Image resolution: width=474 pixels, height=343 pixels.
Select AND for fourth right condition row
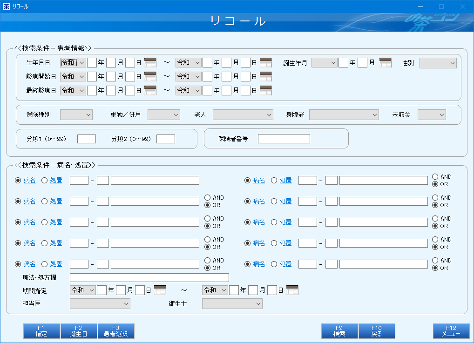pos(435,239)
